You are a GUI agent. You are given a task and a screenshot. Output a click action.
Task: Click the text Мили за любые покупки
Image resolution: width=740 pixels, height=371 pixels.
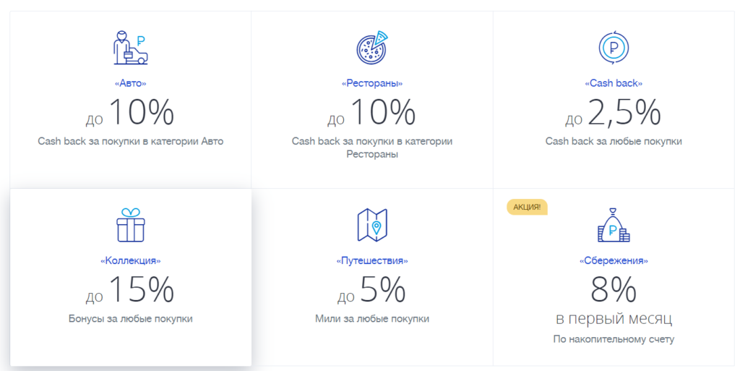pos(372,318)
